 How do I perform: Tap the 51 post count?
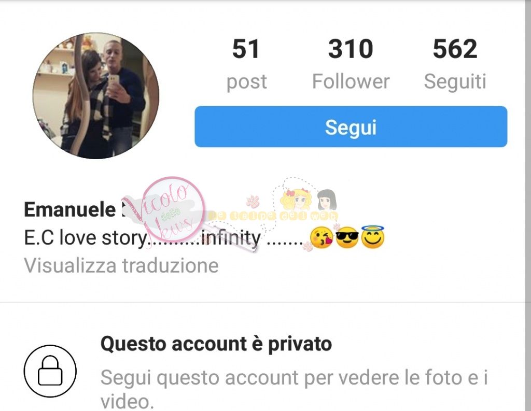(246, 49)
